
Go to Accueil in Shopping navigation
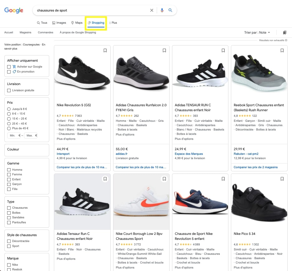click(x=8, y=32)
